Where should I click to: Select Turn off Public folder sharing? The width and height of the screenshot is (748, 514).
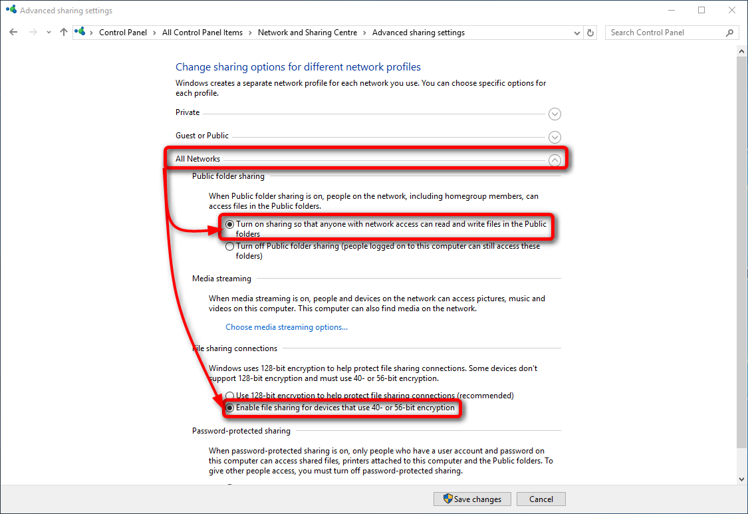[x=229, y=246]
